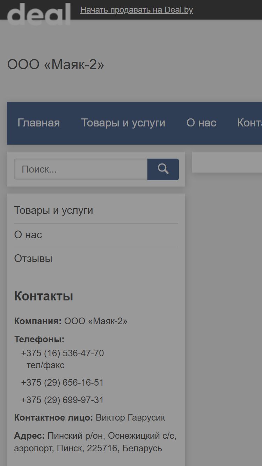Viewport: 262px width, 466px height.
Task: Select 'О нас' in the navigation bar
Action: pos(202,123)
